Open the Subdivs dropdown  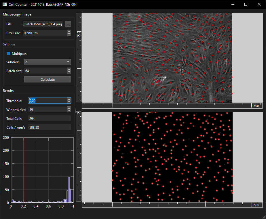tap(48, 62)
